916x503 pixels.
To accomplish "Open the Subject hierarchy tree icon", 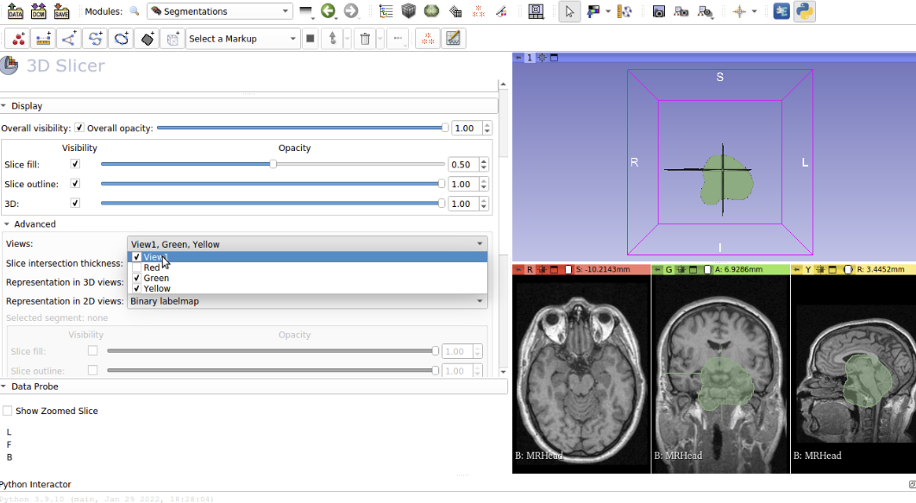I will click(386, 11).
